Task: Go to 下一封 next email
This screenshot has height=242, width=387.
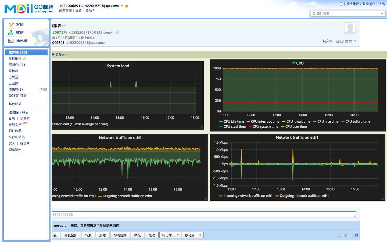Action: click(x=353, y=235)
